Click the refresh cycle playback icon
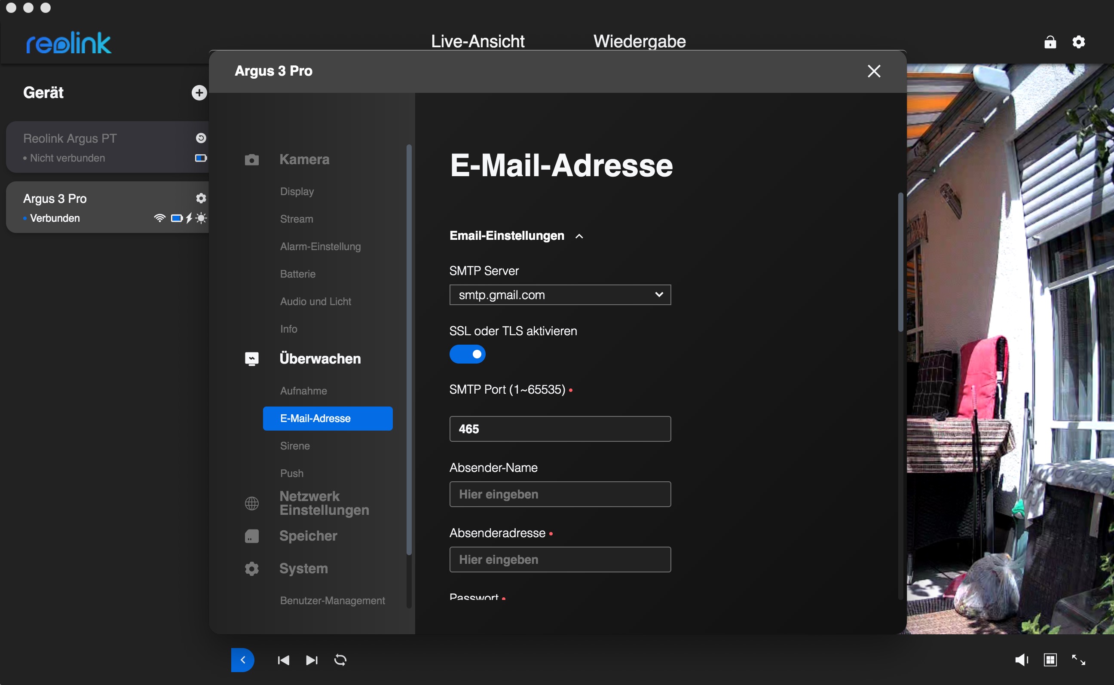The image size is (1114, 685). tap(340, 660)
